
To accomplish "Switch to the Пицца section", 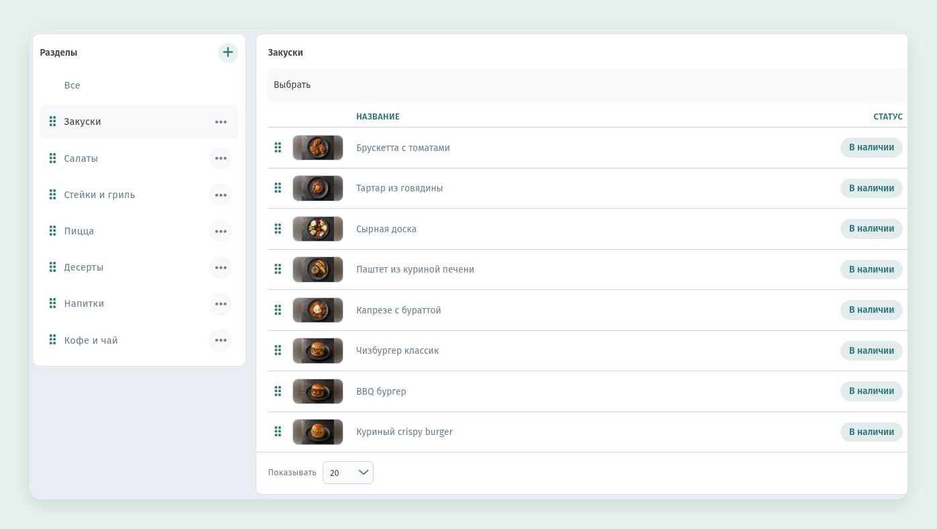I will (79, 231).
